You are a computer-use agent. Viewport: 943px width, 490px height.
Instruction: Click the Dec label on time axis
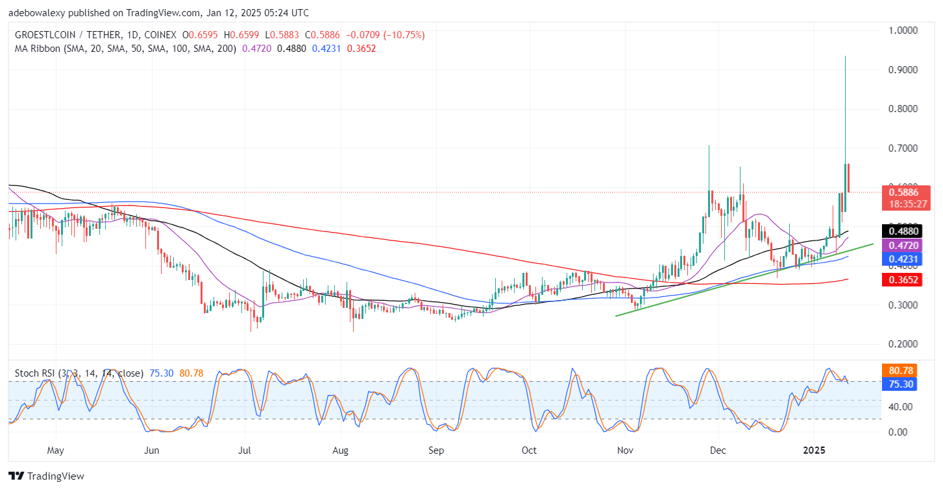718,449
